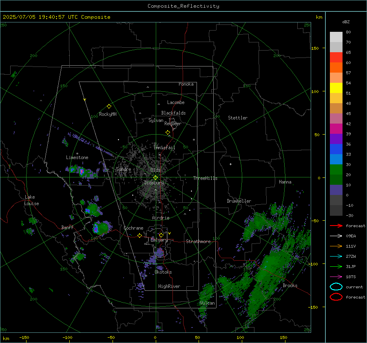Click the Sylvan label

156,120
